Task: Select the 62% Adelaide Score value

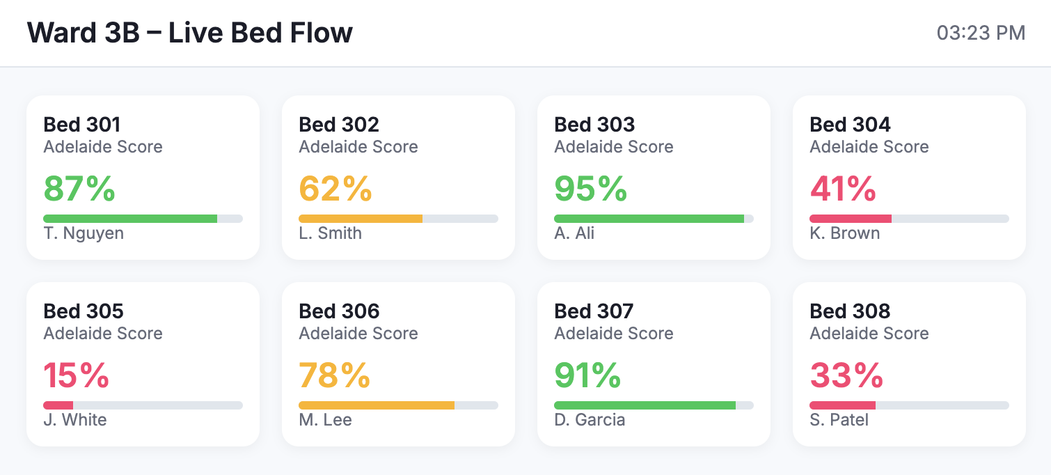Action: [x=335, y=189]
